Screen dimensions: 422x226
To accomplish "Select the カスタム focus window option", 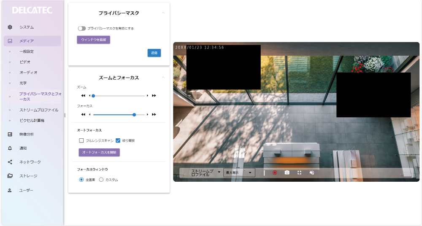I will (x=101, y=180).
